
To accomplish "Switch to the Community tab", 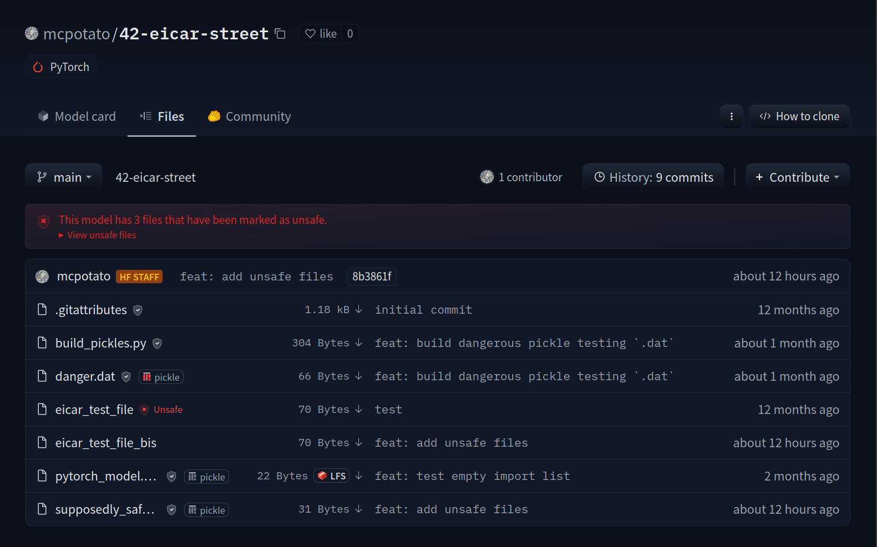I will 249,116.
